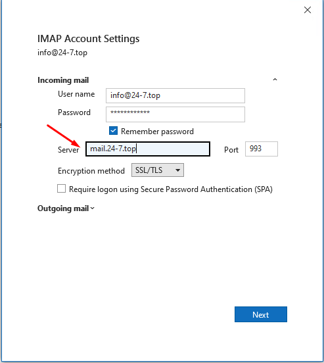Click the Port label
Screen dimensions: 324x363
click(231, 150)
